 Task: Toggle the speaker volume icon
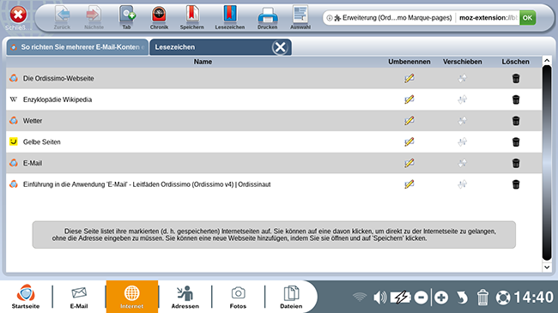380,297
